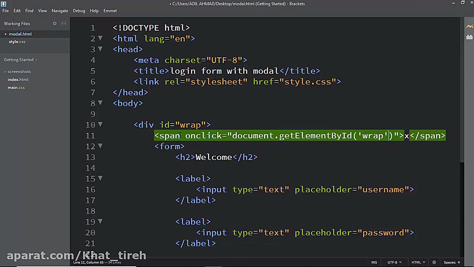Open the Extension Manager brick icon
The width and height of the screenshot is (474, 267).
pos(469,37)
